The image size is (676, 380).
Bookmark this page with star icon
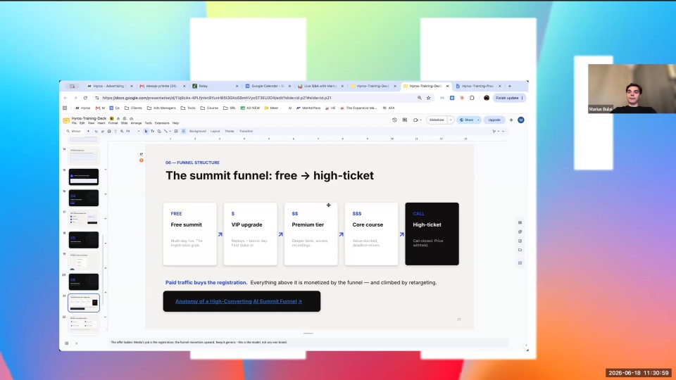(x=429, y=98)
